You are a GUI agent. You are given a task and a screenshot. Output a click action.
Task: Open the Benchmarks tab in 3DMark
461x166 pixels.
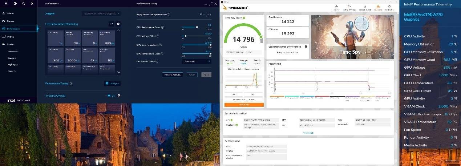tap(349, 7)
